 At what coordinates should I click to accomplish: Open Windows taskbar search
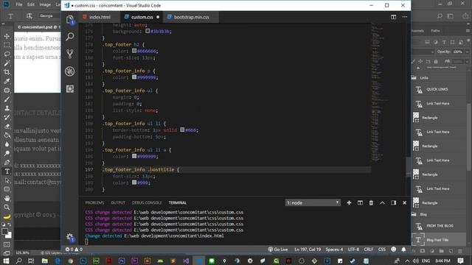[18, 261]
